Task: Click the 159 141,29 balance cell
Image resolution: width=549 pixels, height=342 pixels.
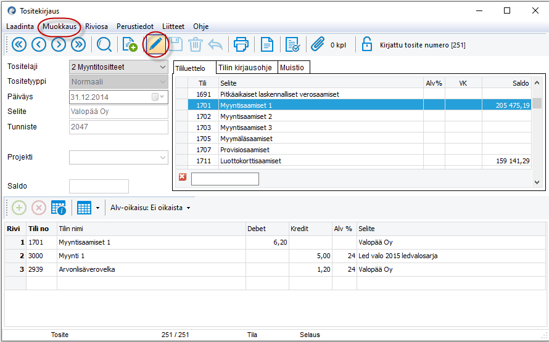Action: click(506, 161)
